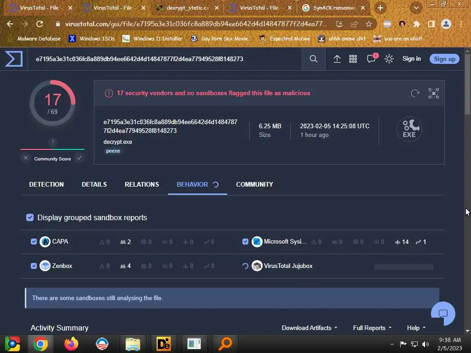Viewport: 471px width, 353px height.
Task: Open Chrome's three-dot menu
Action: click(461, 24)
